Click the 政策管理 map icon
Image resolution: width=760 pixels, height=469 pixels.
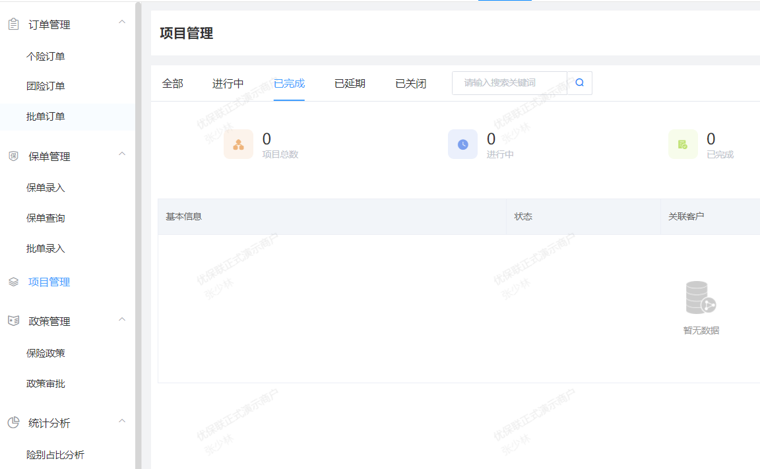tap(14, 321)
